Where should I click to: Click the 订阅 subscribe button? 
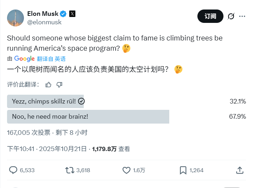[210, 16]
